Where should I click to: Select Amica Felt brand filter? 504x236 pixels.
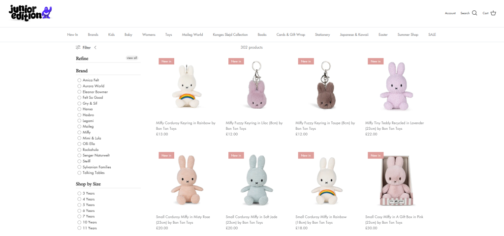point(89,80)
